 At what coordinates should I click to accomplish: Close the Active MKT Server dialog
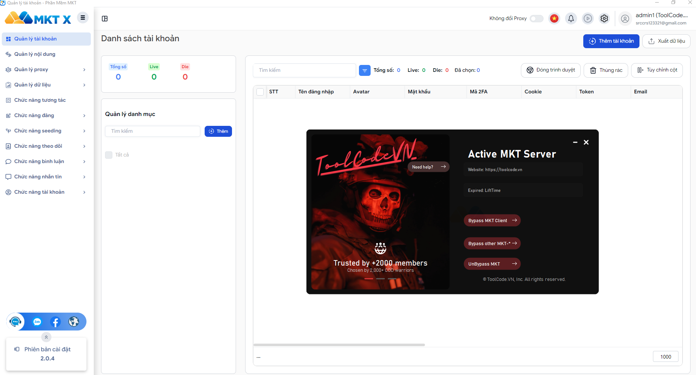click(x=586, y=142)
